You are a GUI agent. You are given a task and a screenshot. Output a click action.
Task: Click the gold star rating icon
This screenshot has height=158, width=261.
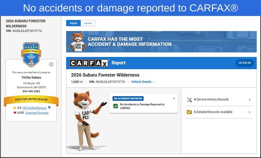click(x=15, y=108)
